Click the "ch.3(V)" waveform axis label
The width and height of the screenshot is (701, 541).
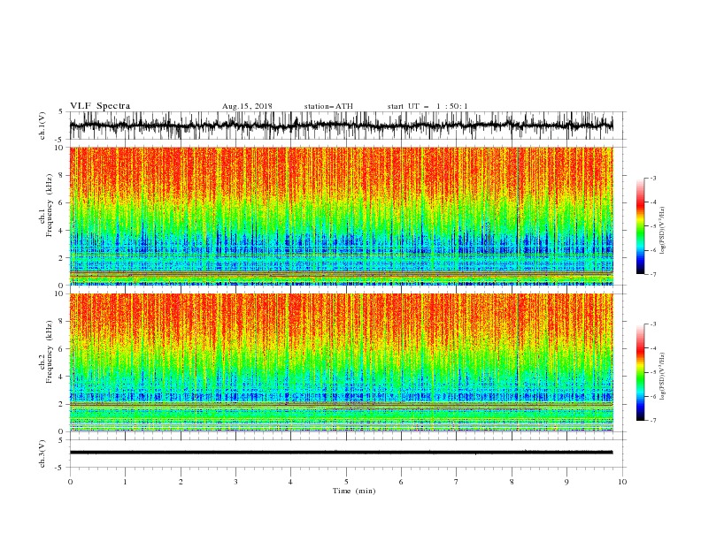42,453
